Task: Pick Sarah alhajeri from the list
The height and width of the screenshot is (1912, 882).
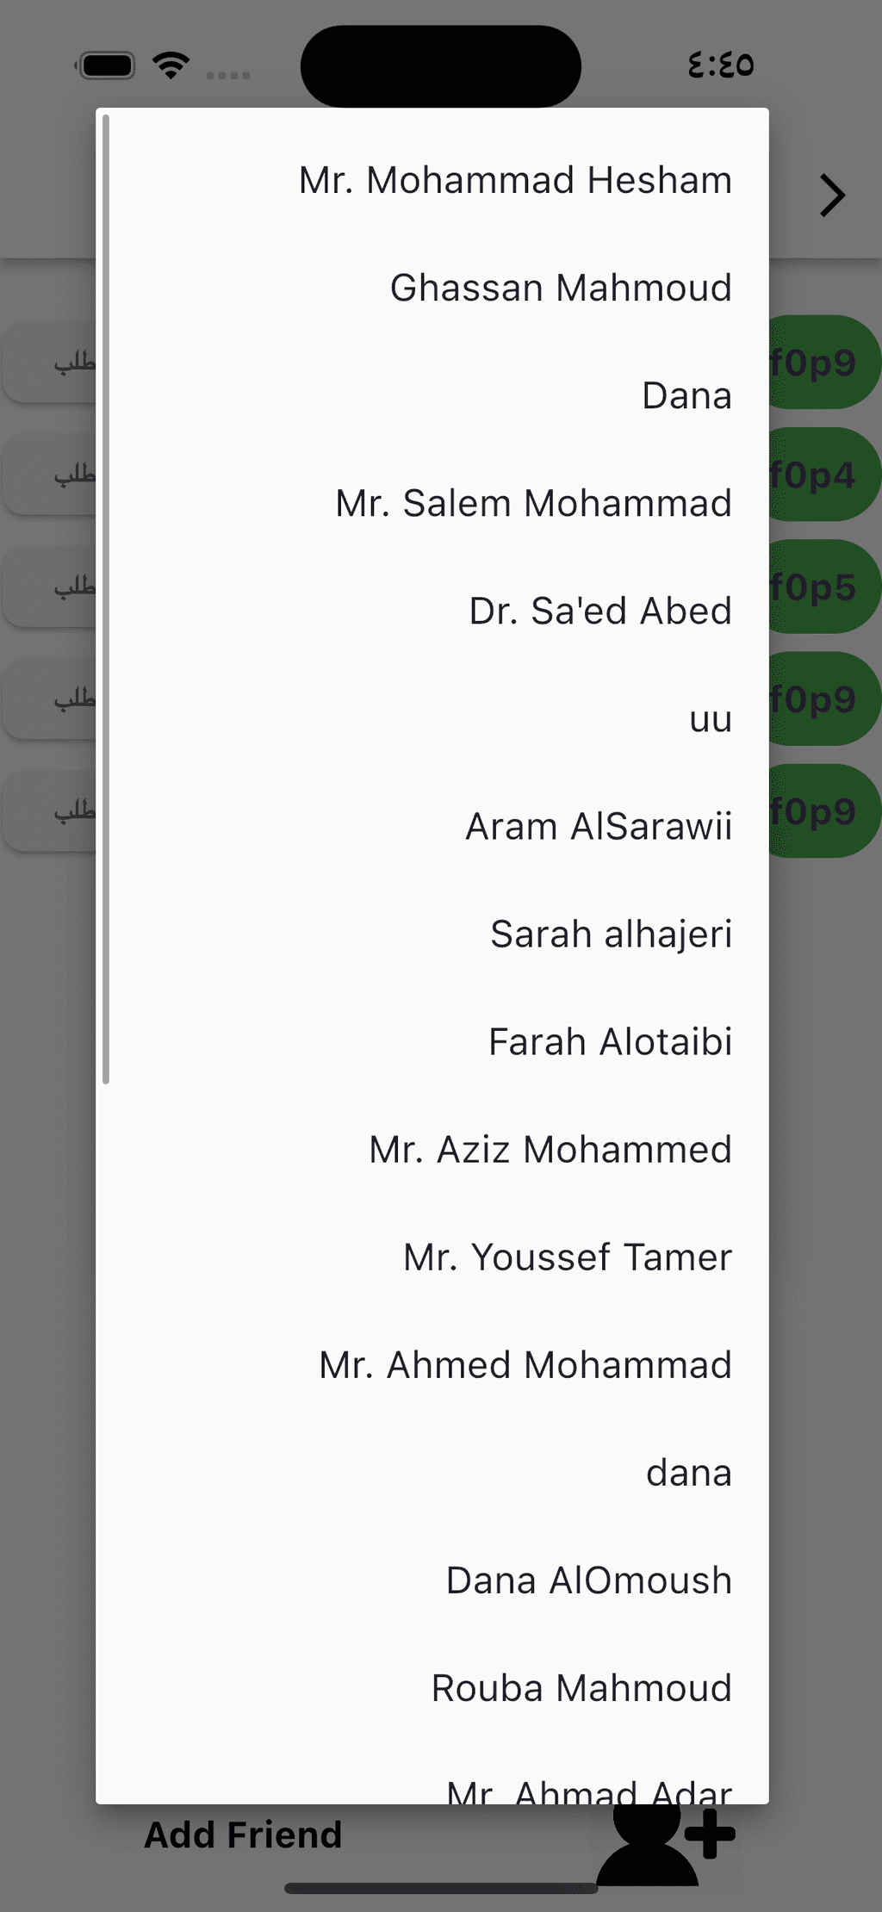Action: (x=611, y=934)
